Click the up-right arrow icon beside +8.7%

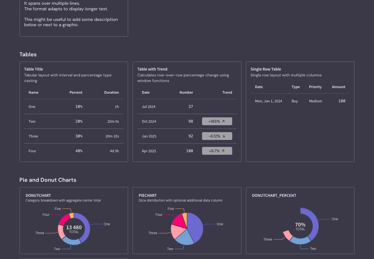click(223, 151)
